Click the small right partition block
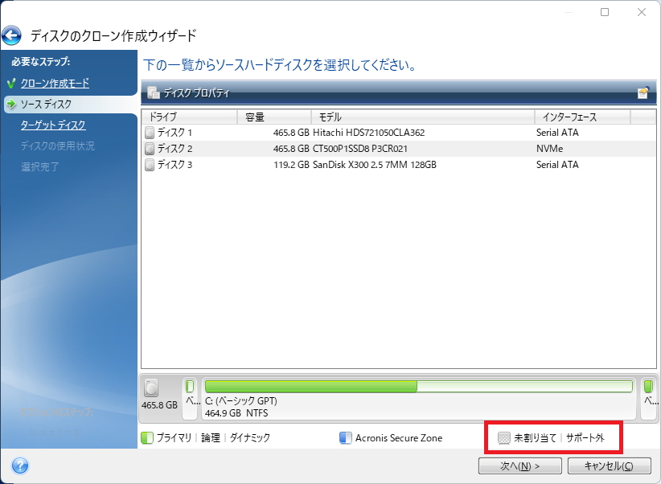This screenshot has height=484, width=661. (648, 399)
